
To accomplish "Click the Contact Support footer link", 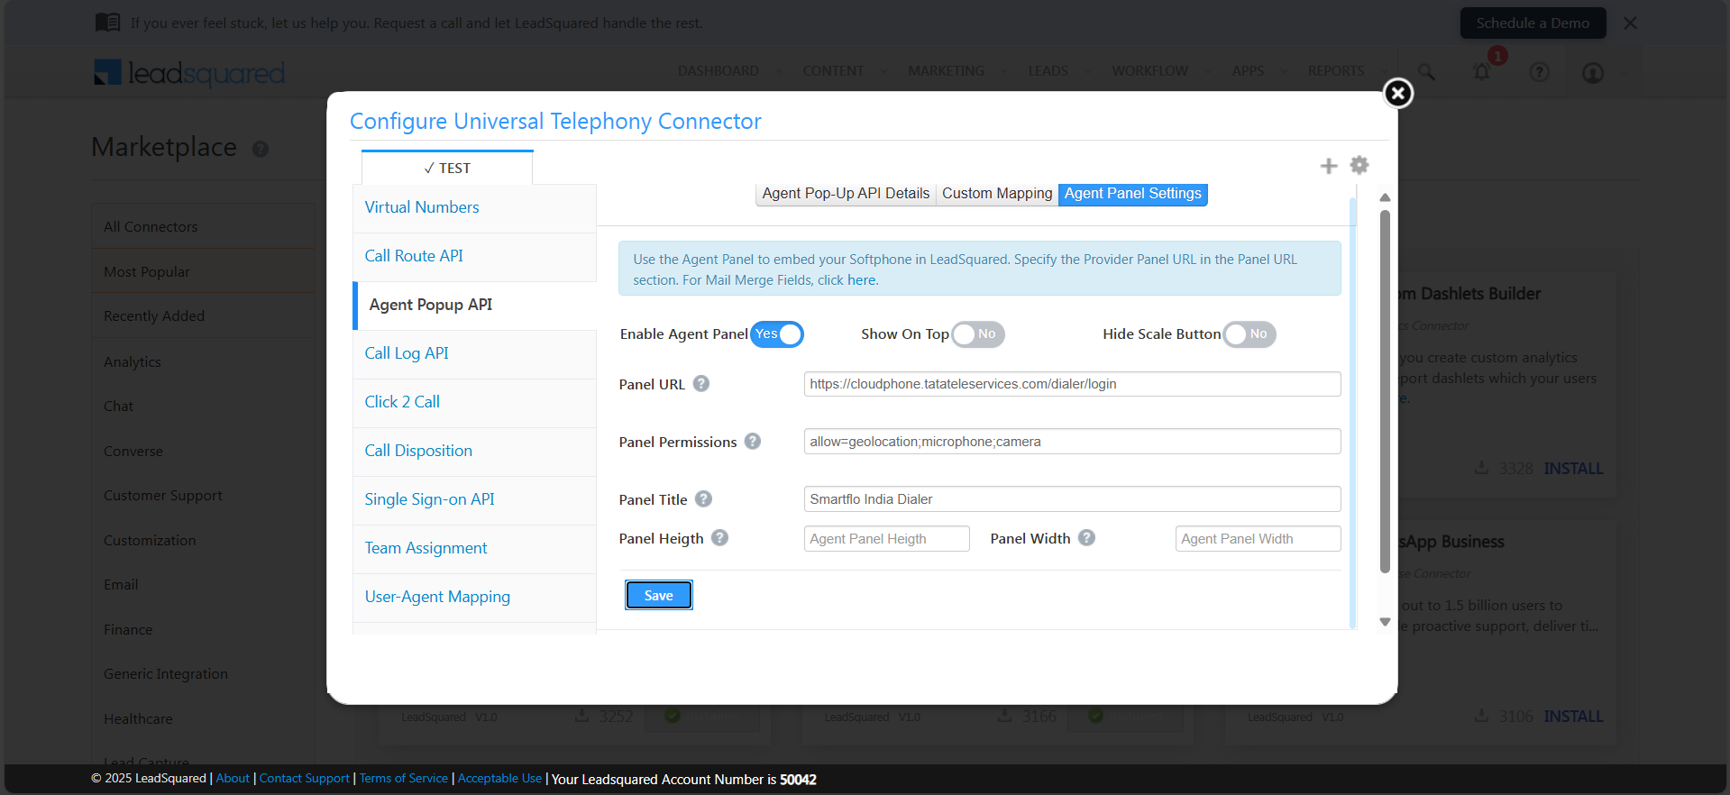I will tap(304, 779).
